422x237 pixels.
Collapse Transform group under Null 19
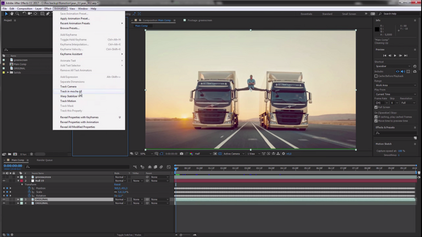coord(22,185)
